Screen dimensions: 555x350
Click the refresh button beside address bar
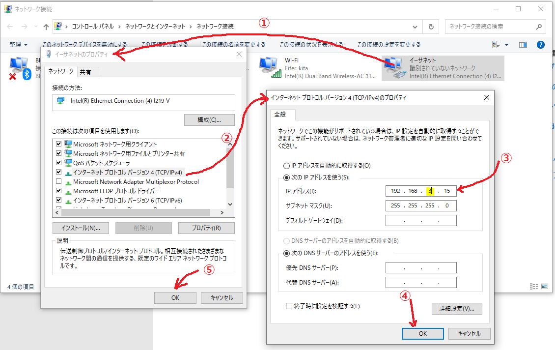431,27
